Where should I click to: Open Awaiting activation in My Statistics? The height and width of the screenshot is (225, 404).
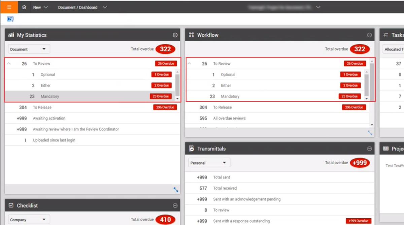coord(49,118)
